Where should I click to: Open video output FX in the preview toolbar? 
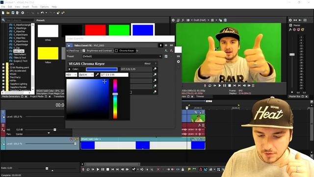click(183, 20)
